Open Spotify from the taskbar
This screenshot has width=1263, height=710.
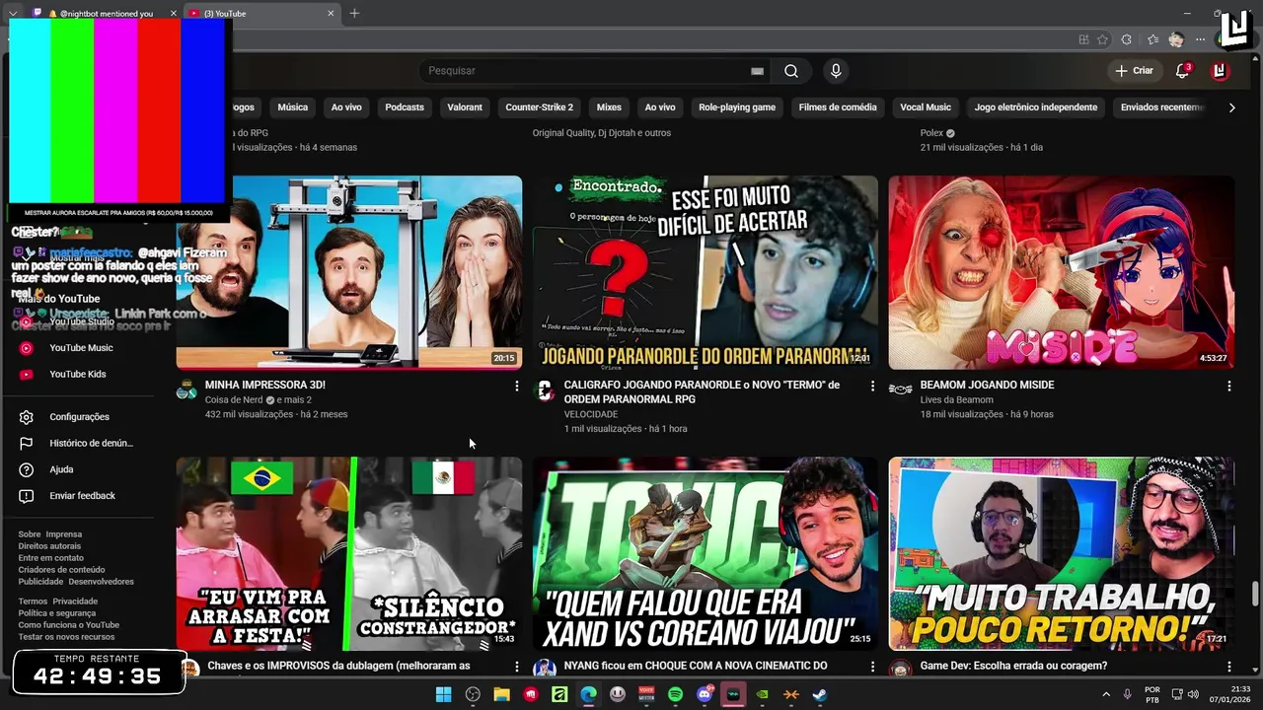[x=675, y=694]
